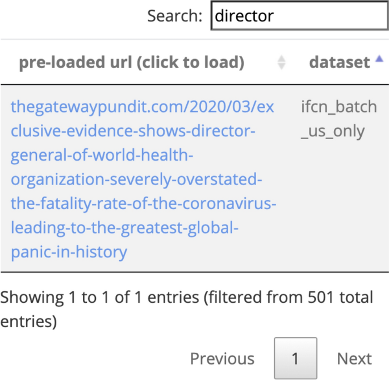
Task: Click the up arrow of url sort icon
Action: click(281, 59)
